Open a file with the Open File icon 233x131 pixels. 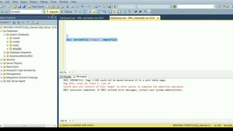(15, 7)
